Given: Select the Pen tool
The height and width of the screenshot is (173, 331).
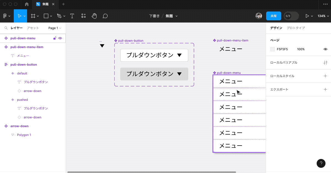Looking at the screenshot, I should click(60, 16).
